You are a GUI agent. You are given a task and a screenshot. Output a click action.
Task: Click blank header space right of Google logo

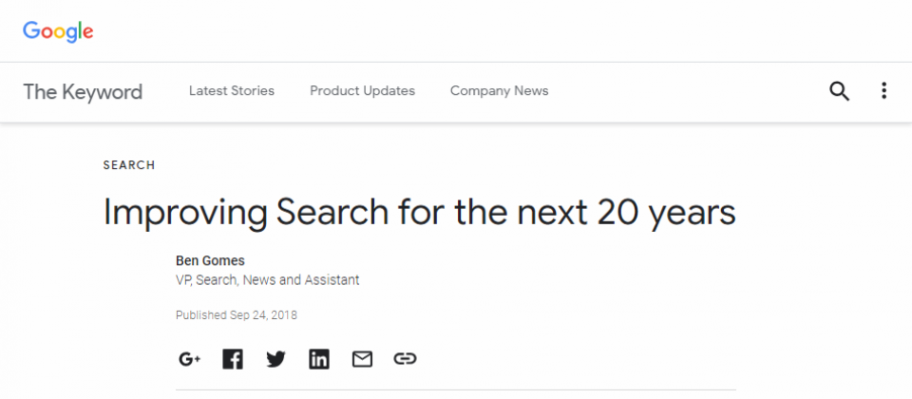[501, 31]
